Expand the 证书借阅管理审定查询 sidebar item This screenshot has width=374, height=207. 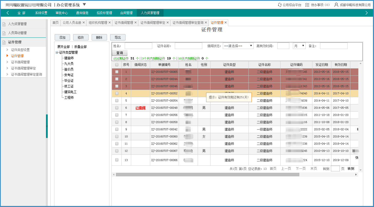pyautogui.click(x=7, y=74)
